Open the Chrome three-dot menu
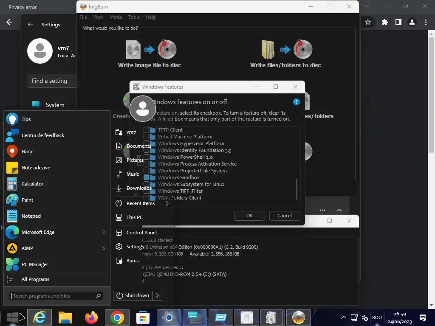This screenshot has height=326, width=435. [x=426, y=22]
